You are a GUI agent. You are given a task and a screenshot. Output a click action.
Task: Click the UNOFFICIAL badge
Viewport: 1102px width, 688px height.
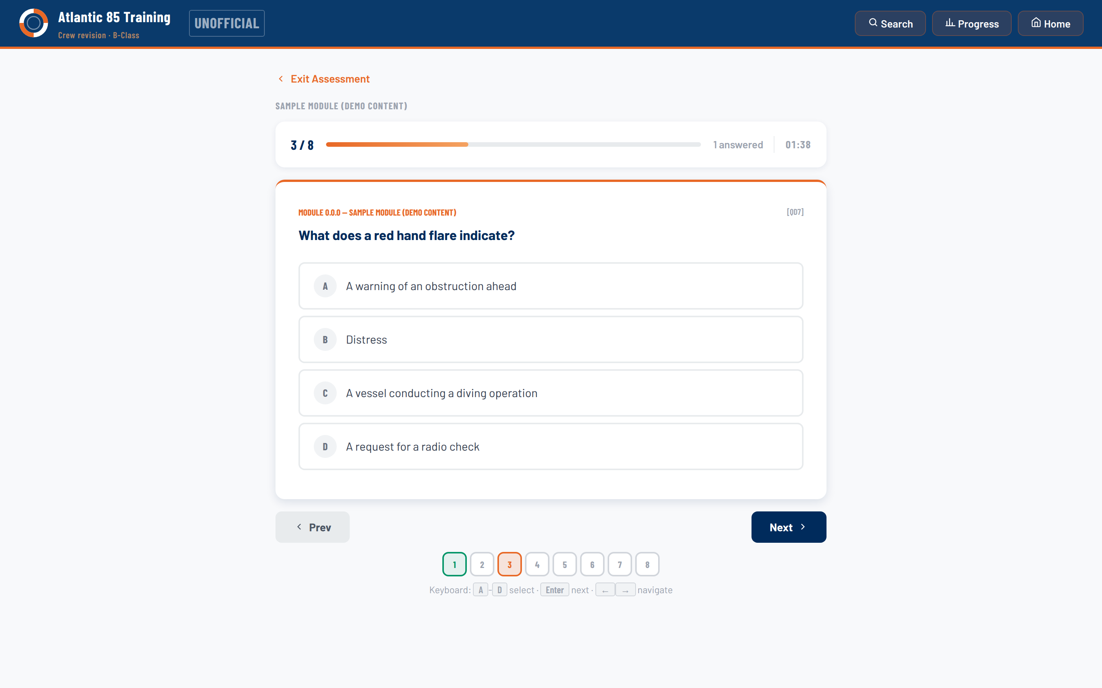pos(227,23)
